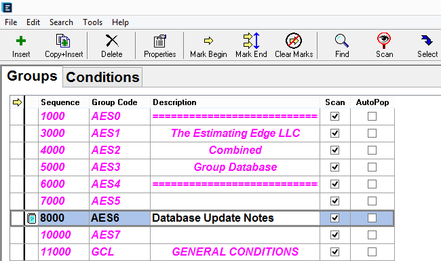Uncheck Scan for AES6 row

click(x=334, y=218)
